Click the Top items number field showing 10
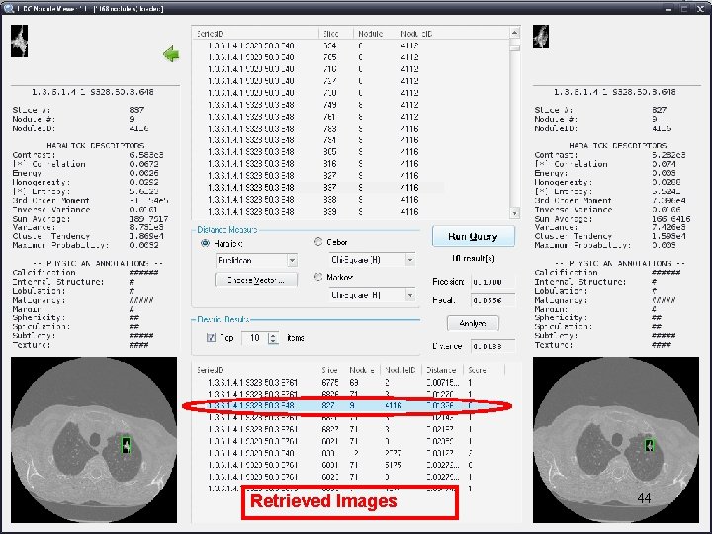 [x=255, y=338]
